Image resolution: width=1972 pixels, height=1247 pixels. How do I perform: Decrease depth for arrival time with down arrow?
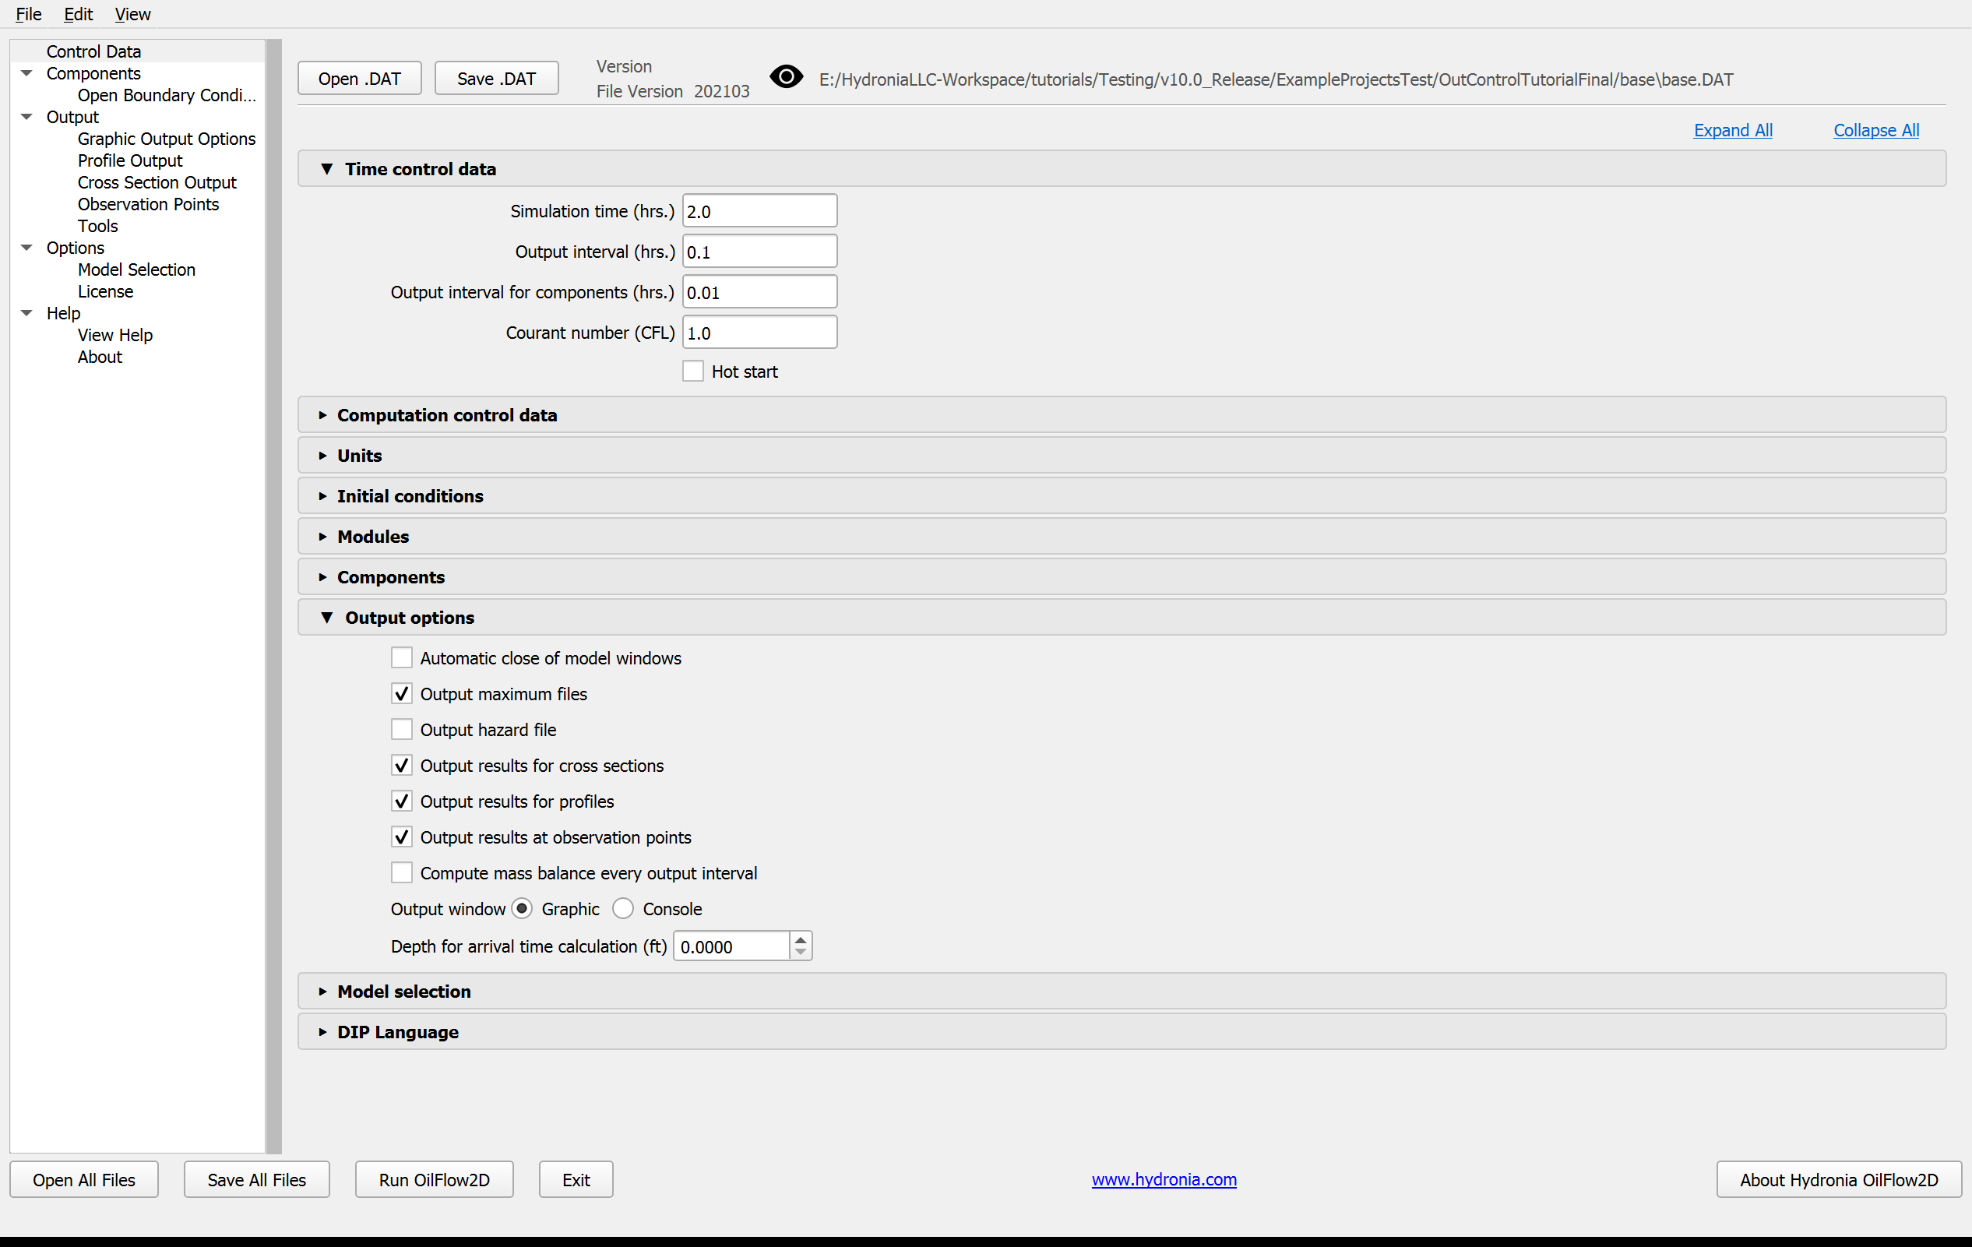pos(801,953)
